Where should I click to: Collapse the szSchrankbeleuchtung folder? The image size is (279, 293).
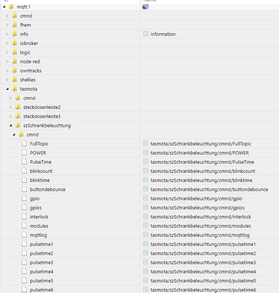[x=11, y=126]
